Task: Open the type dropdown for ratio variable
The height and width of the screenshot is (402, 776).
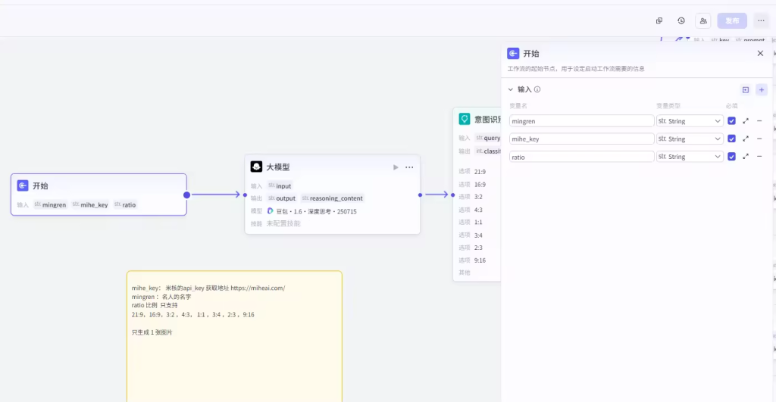Action: coord(690,157)
